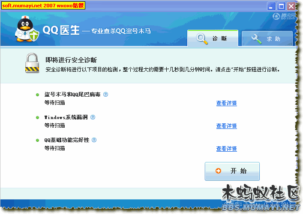303x214 pixels.
Task: Click the orange arrow icon on 开始 button
Action: click(219, 171)
